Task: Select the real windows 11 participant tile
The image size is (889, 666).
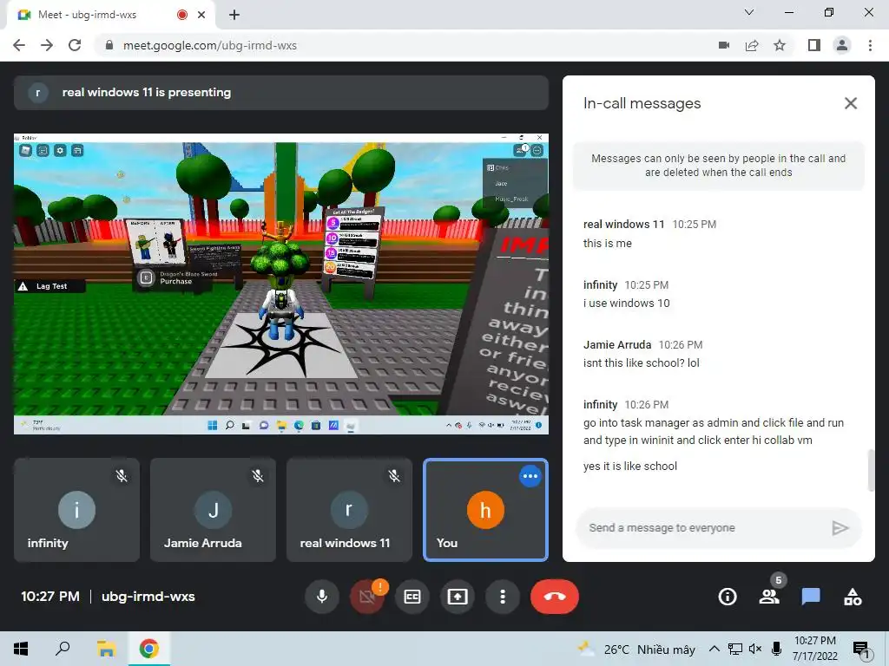Action: click(x=349, y=510)
